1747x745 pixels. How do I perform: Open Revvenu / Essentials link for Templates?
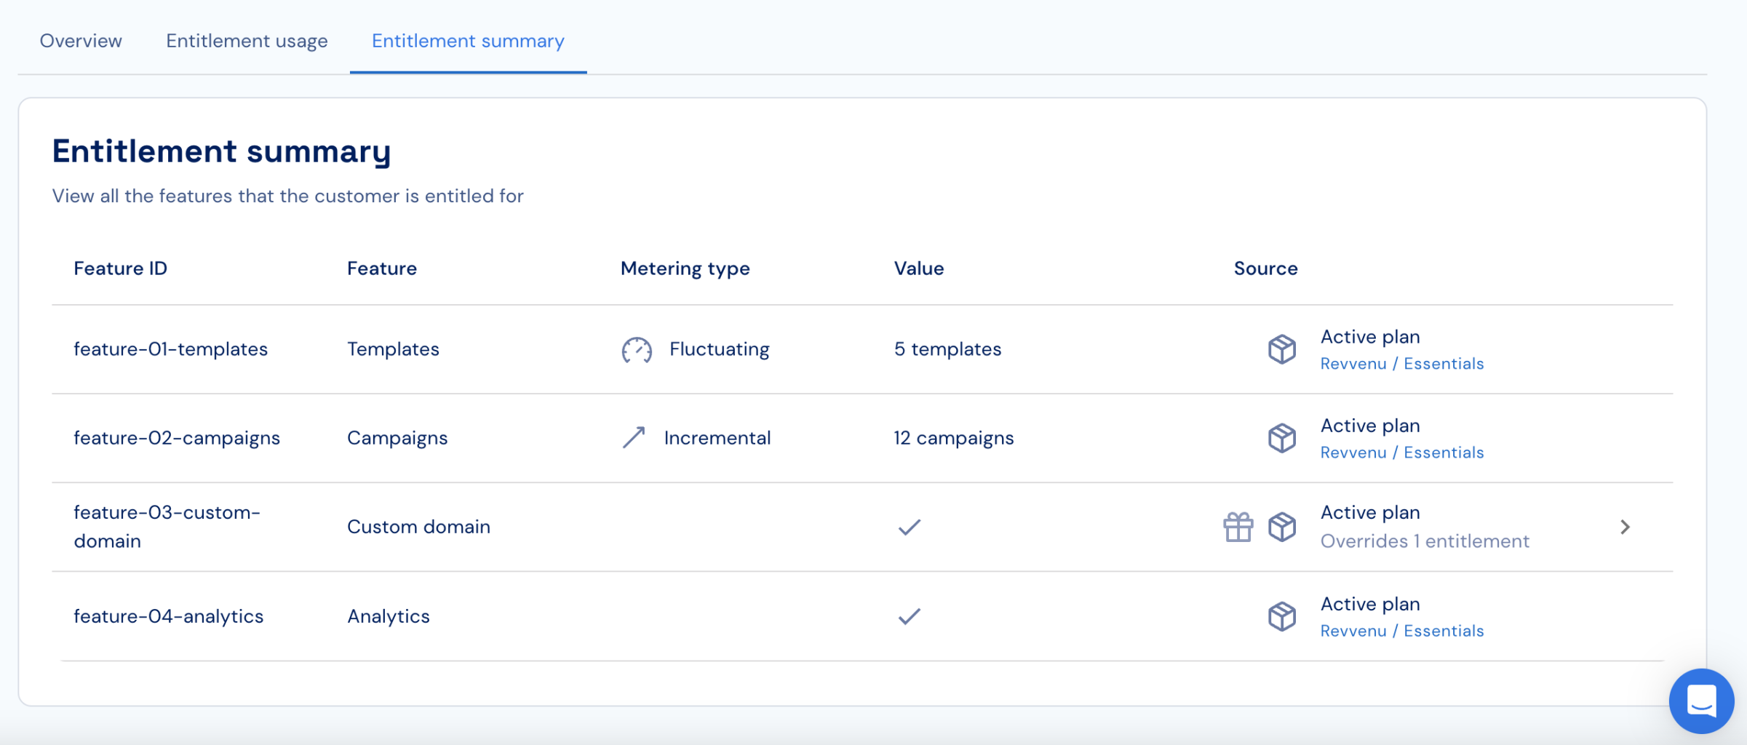[x=1402, y=364]
